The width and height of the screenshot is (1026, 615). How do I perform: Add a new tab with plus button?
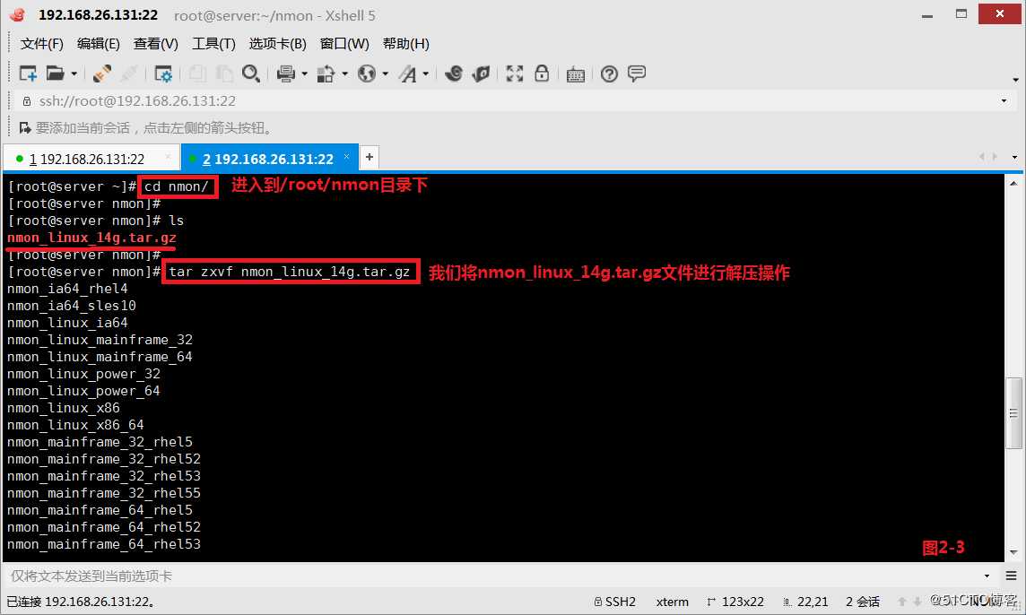click(x=369, y=157)
